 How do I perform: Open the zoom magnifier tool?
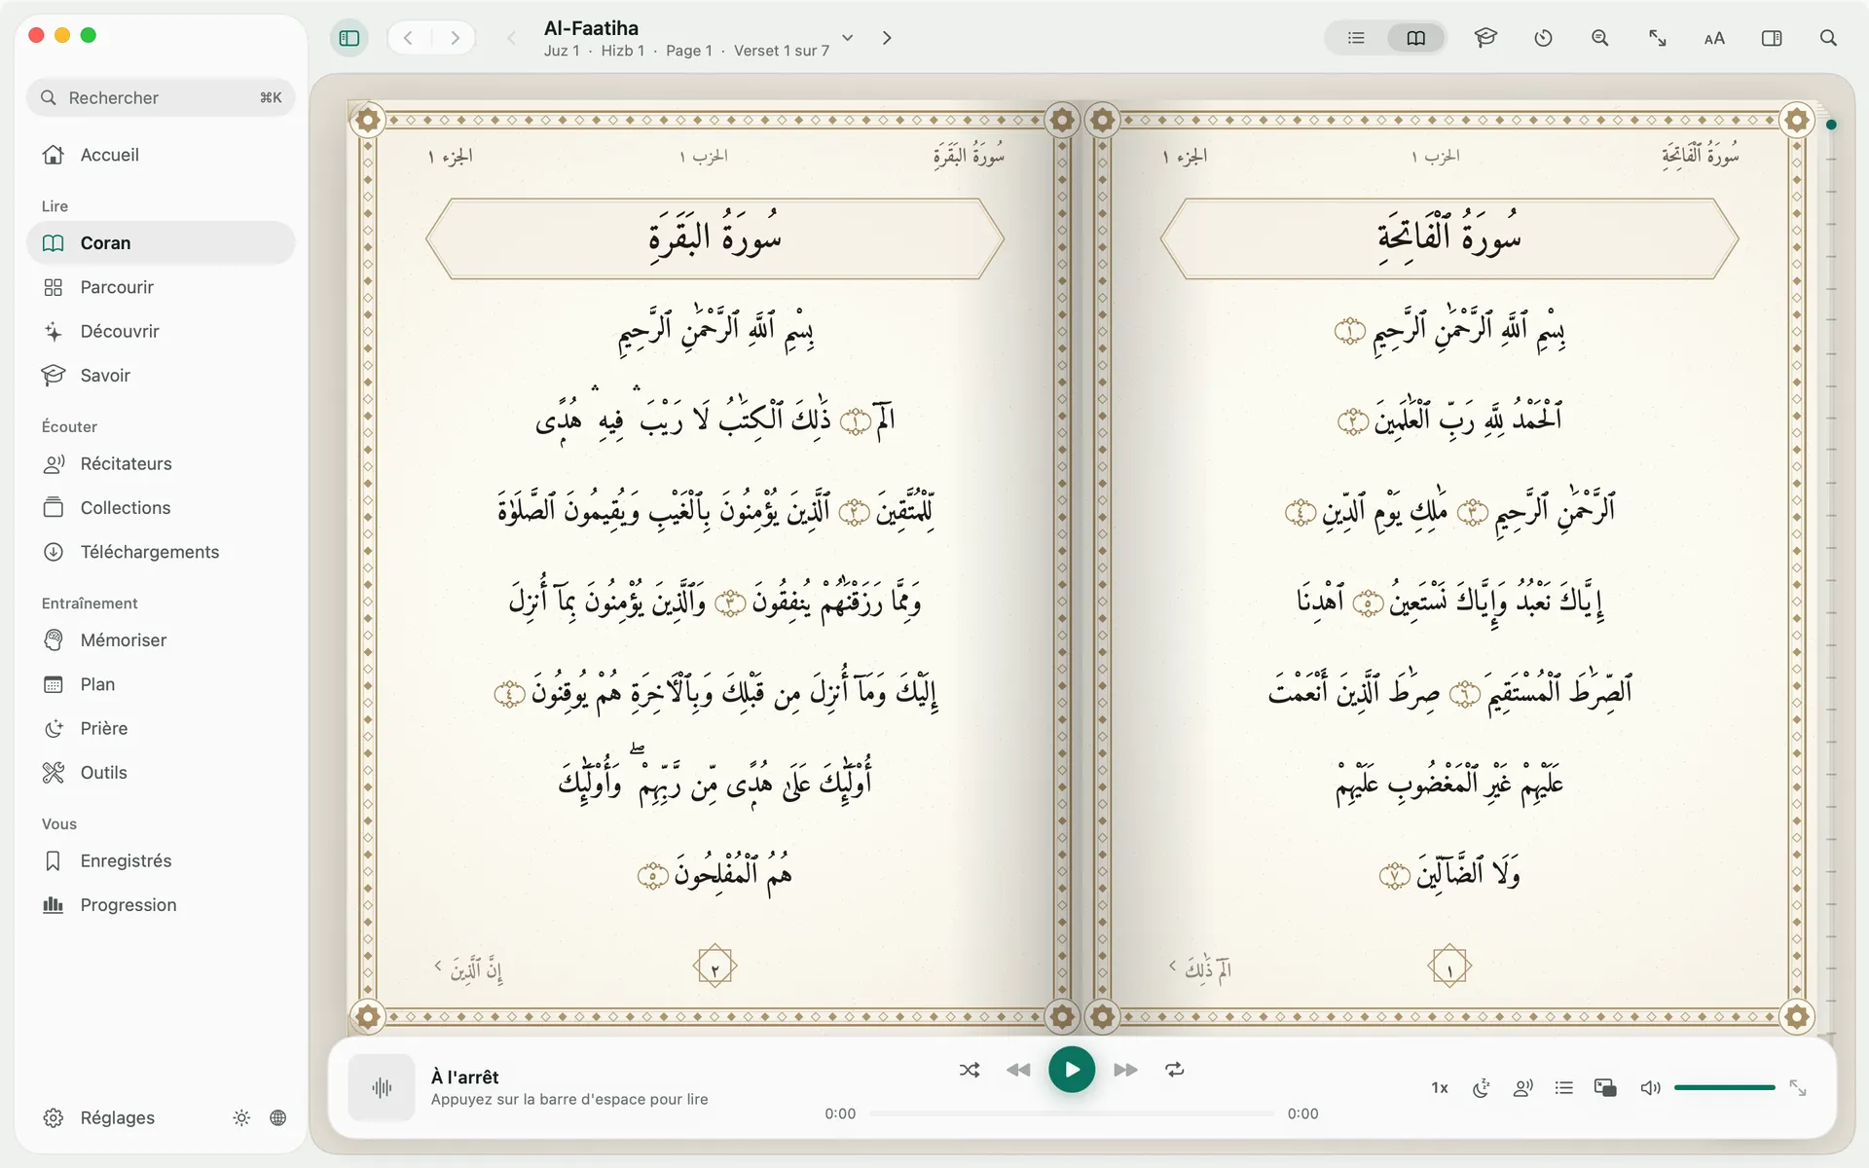point(1599,38)
